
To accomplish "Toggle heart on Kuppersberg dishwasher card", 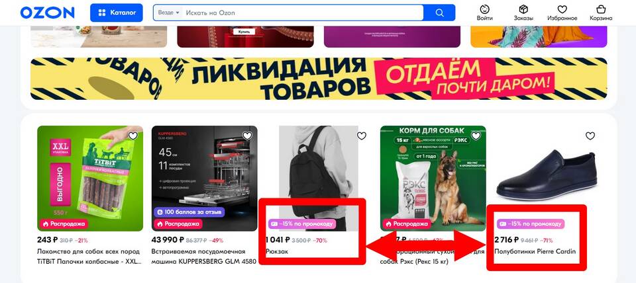I will pyautogui.click(x=247, y=136).
